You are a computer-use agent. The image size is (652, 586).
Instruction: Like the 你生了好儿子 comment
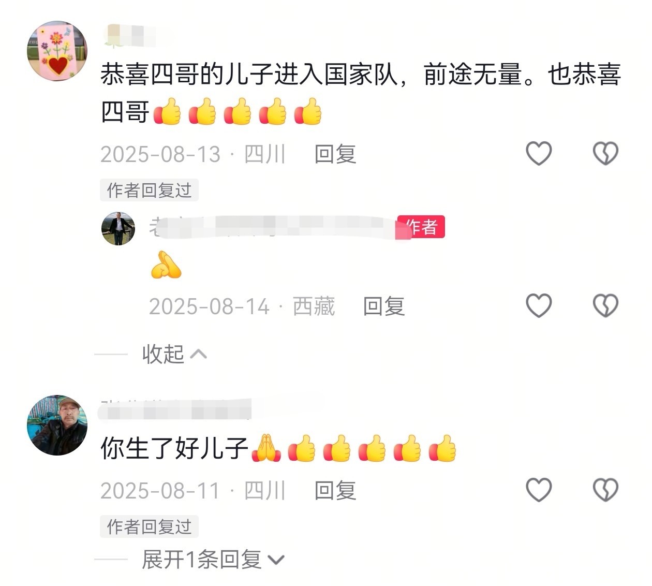point(539,490)
